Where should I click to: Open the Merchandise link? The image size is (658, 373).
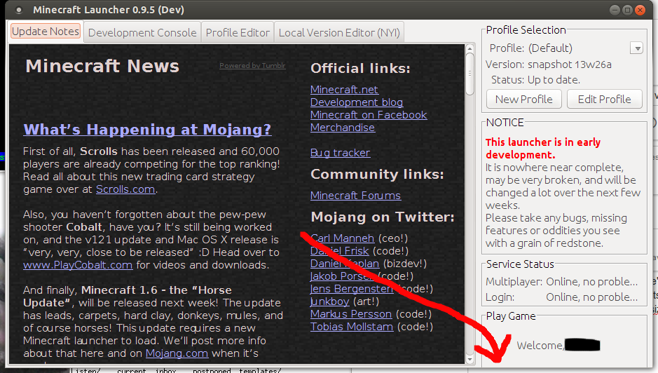tap(343, 128)
